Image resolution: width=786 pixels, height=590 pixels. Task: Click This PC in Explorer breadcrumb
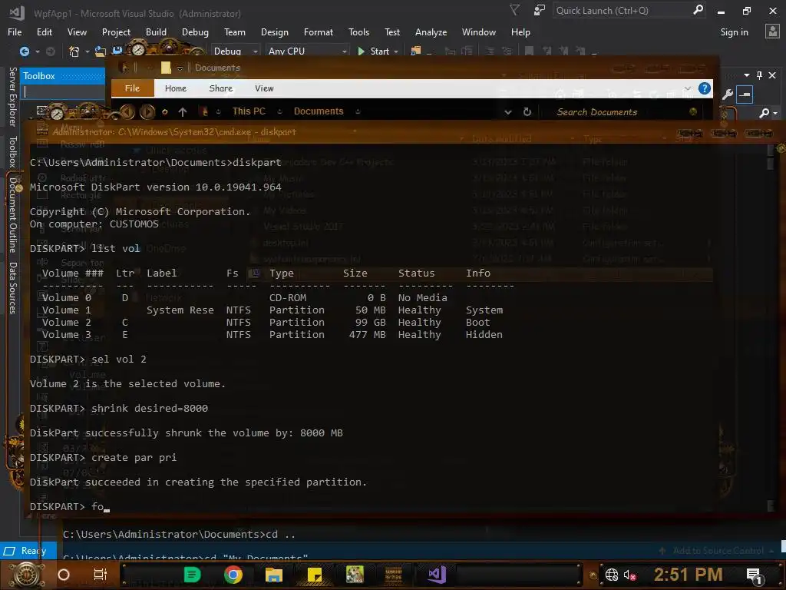pyautogui.click(x=249, y=111)
